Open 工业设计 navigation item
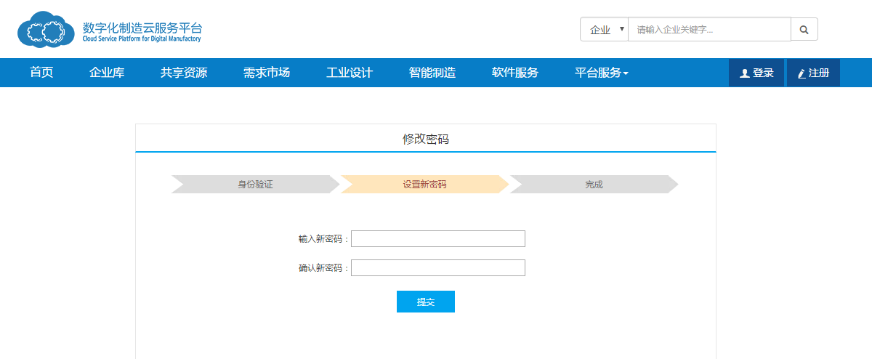 pos(350,73)
